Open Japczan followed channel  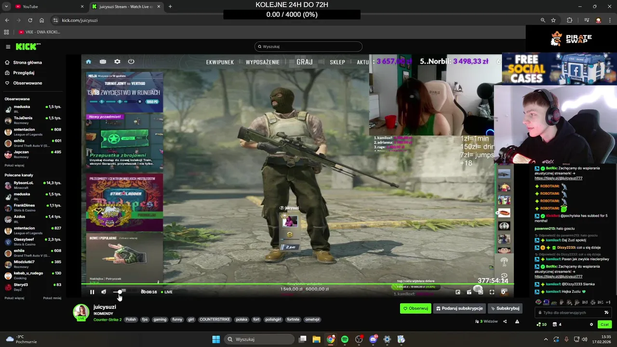pos(33,154)
